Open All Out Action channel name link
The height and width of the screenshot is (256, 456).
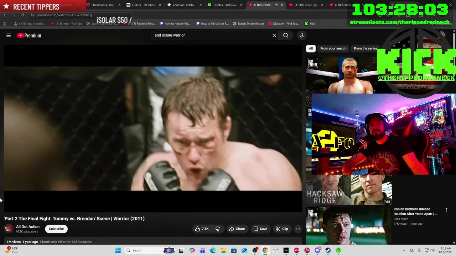click(x=28, y=227)
